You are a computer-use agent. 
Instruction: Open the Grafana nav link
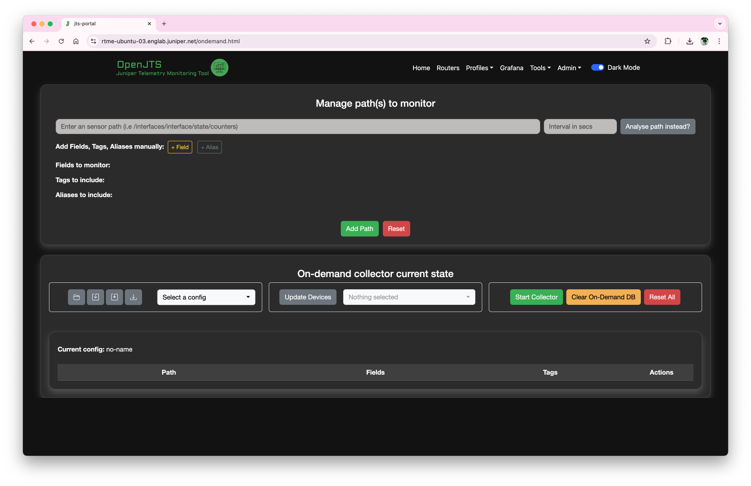click(x=511, y=68)
